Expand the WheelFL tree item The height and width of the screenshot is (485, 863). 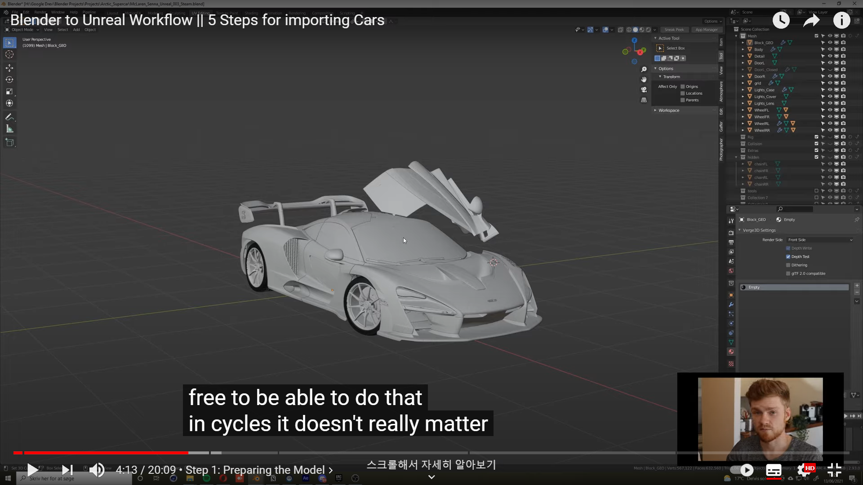743,110
